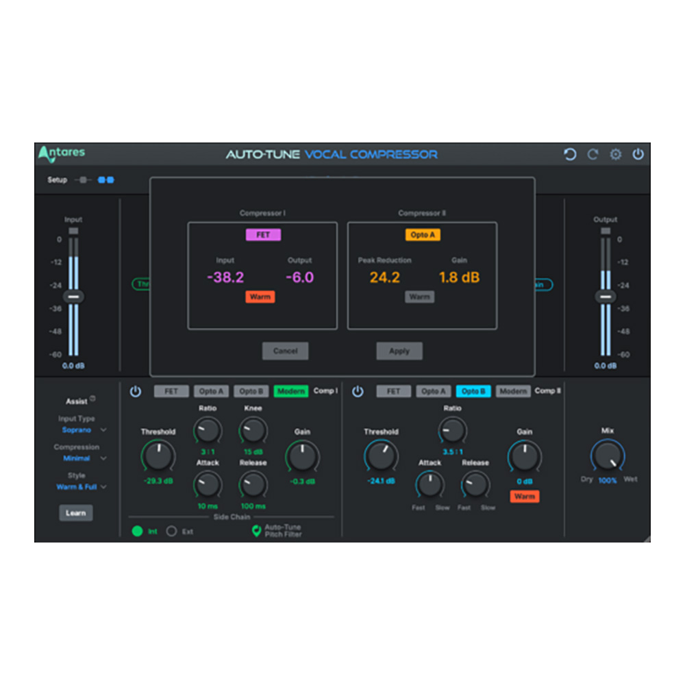685x685 pixels.
Task: Toggle Auto-Tune Pitch Filter icon
Action: point(256,531)
